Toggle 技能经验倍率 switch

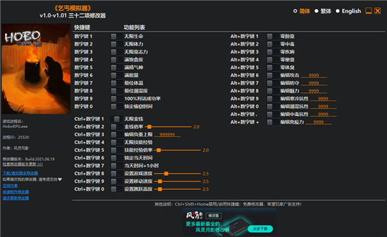pyautogui.click(x=116, y=150)
